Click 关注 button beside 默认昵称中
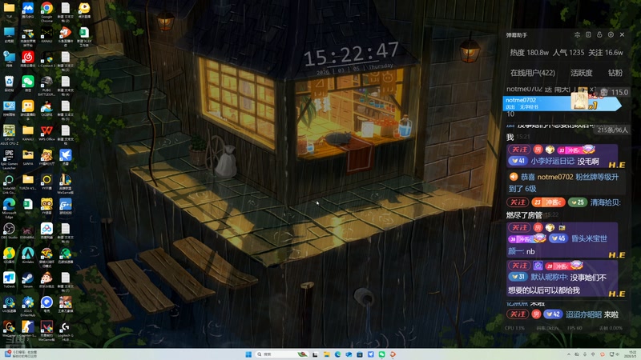641x360 pixels. pos(519,266)
